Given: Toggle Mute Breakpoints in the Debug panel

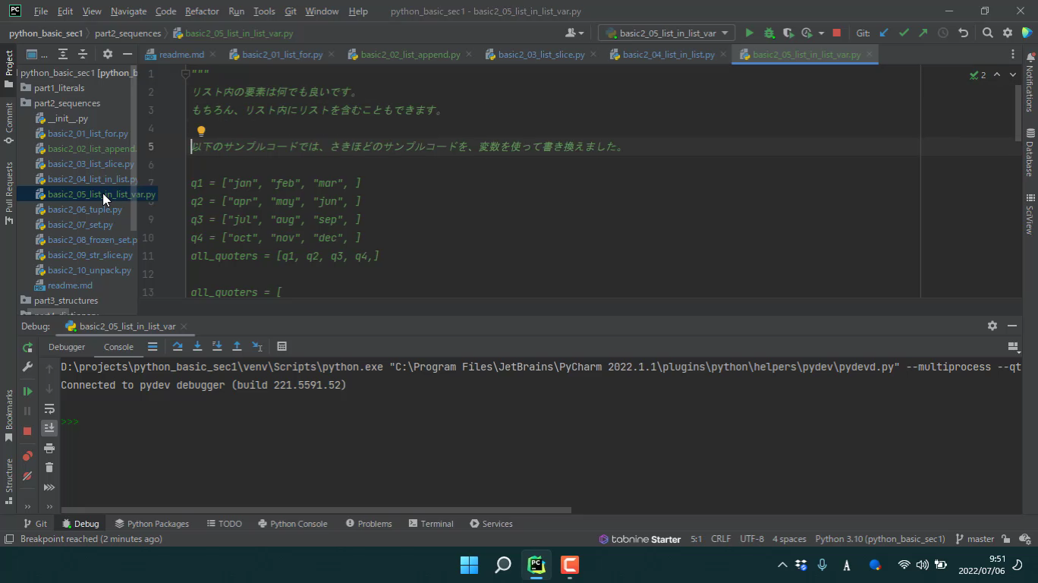Looking at the screenshot, I should tap(27, 476).
